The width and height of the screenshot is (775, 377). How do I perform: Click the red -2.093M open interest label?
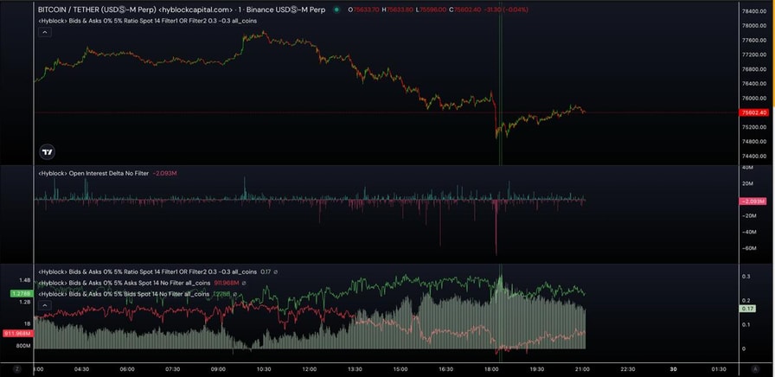click(753, 201)
